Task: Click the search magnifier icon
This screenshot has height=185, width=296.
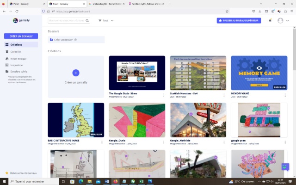Action: coord(87,20)
